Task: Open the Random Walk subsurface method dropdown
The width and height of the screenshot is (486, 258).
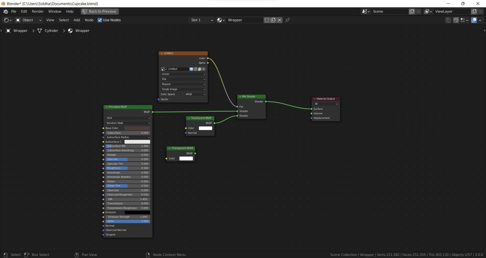Action: click(x=128, y=123)
